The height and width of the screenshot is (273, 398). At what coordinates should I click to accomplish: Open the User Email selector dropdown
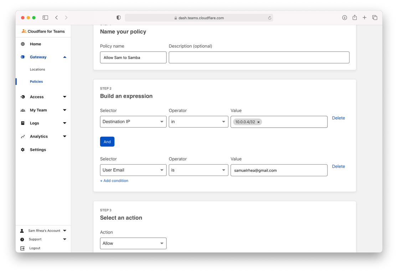(133, 170)
